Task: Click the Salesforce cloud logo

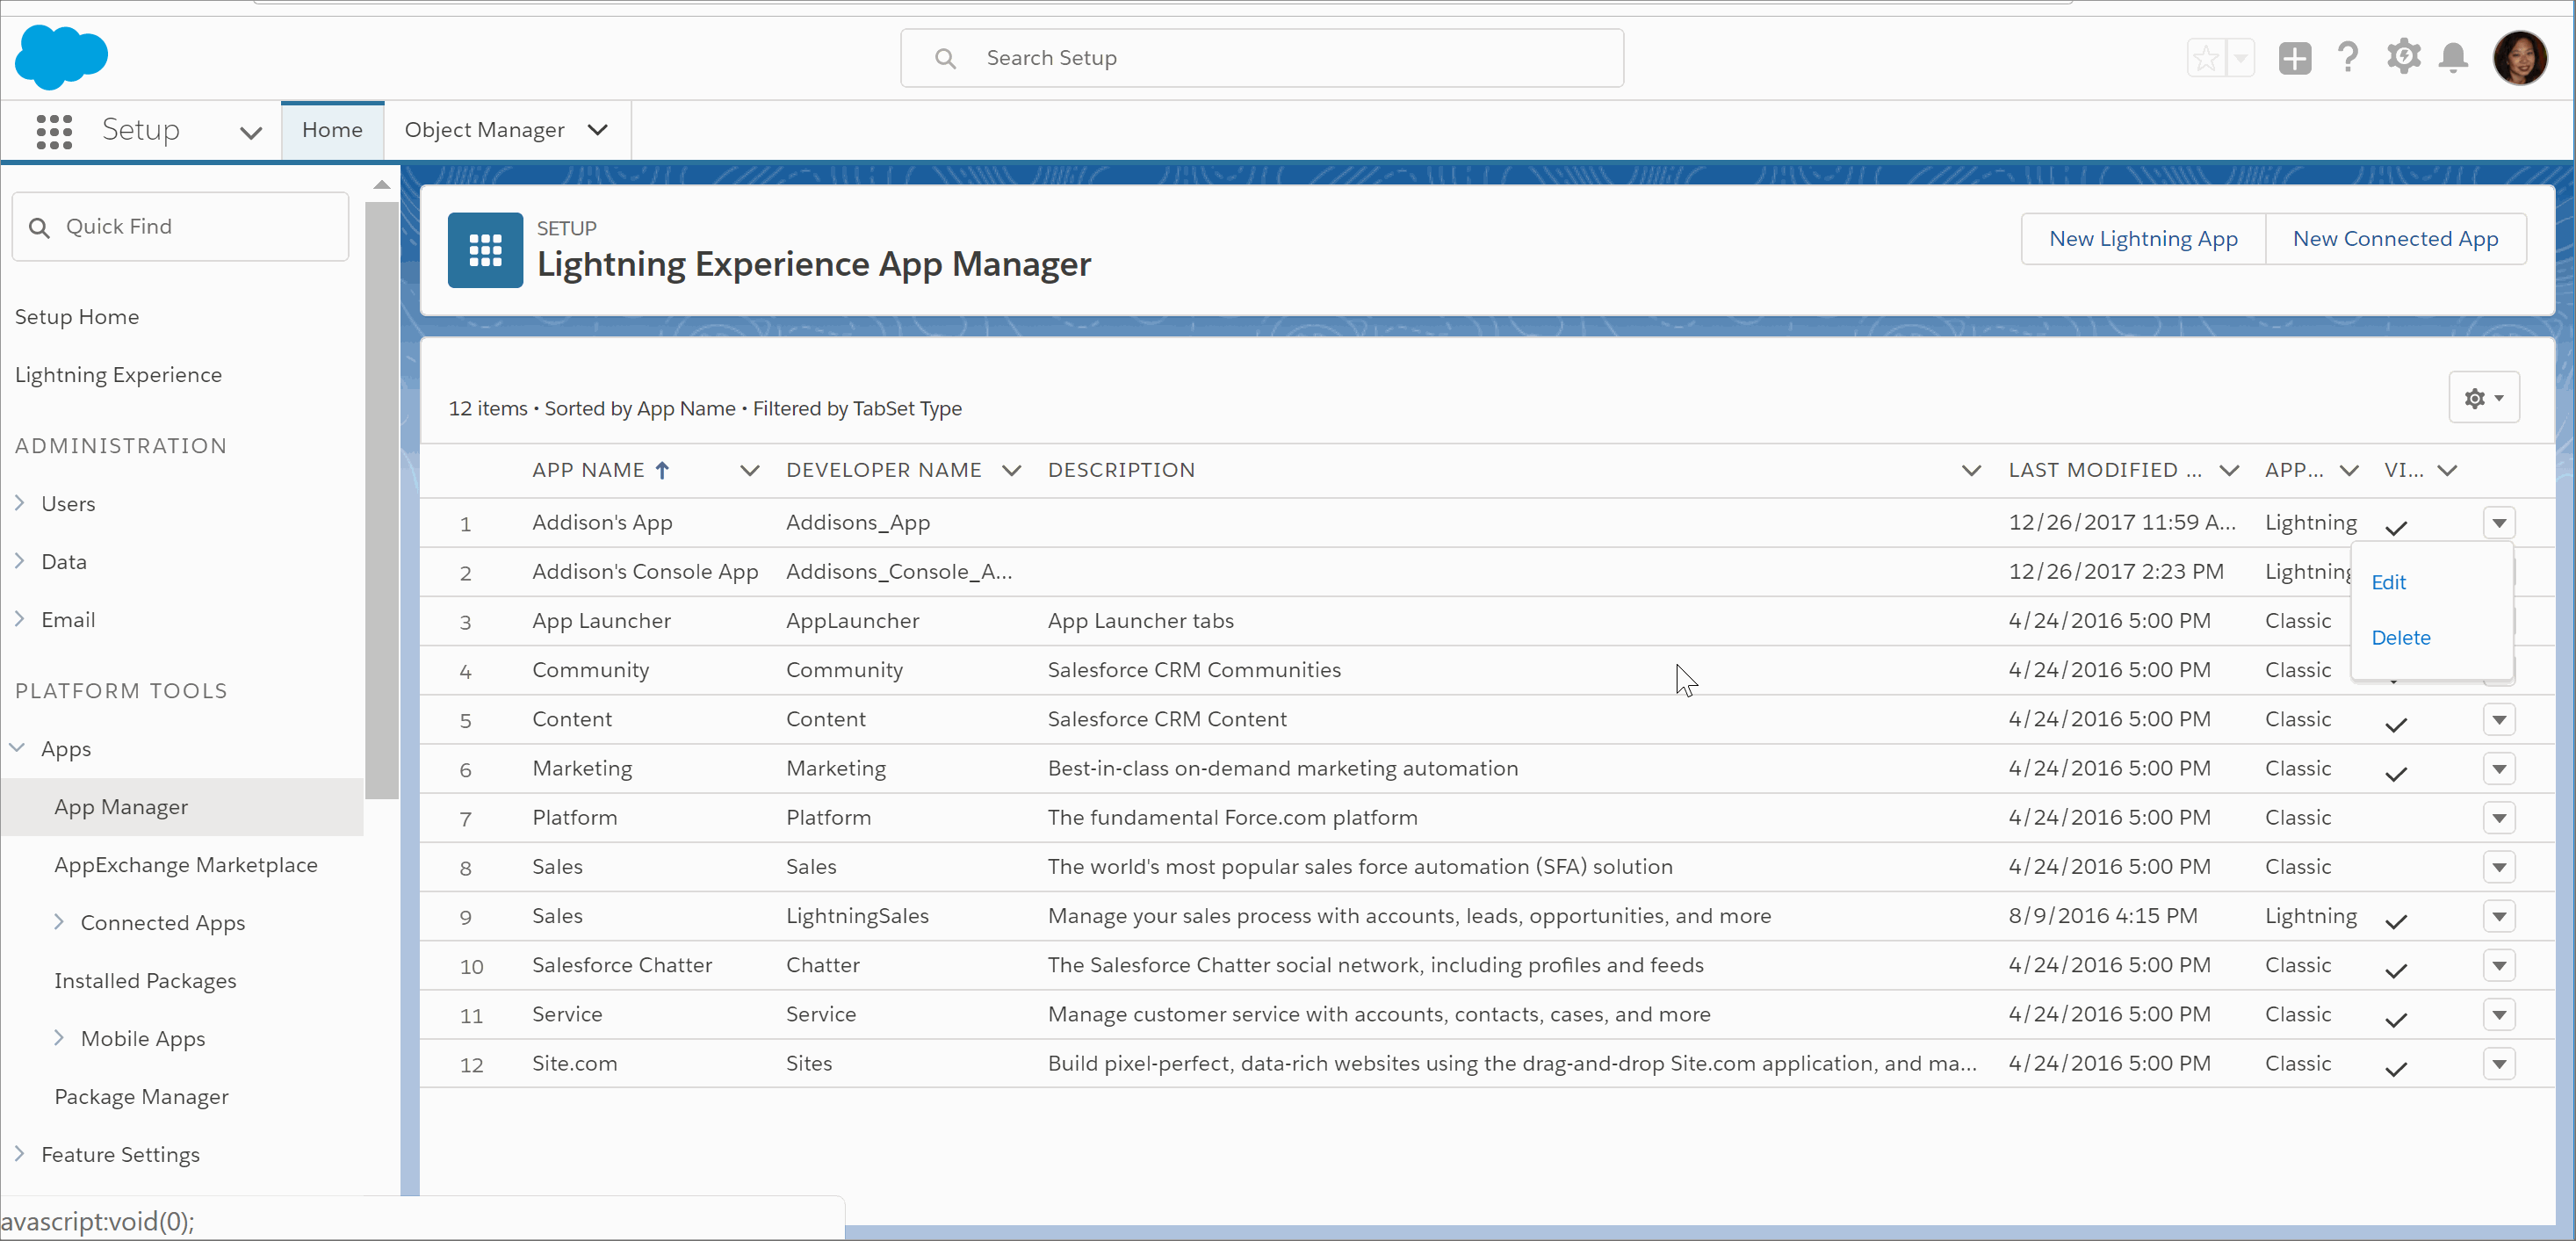Action: point(61,57)
